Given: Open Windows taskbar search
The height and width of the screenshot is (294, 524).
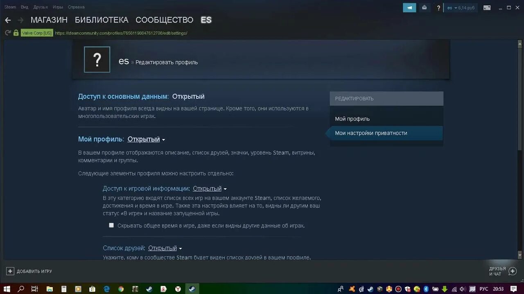Looking at the screenshot, I should (x=21, y=289).
